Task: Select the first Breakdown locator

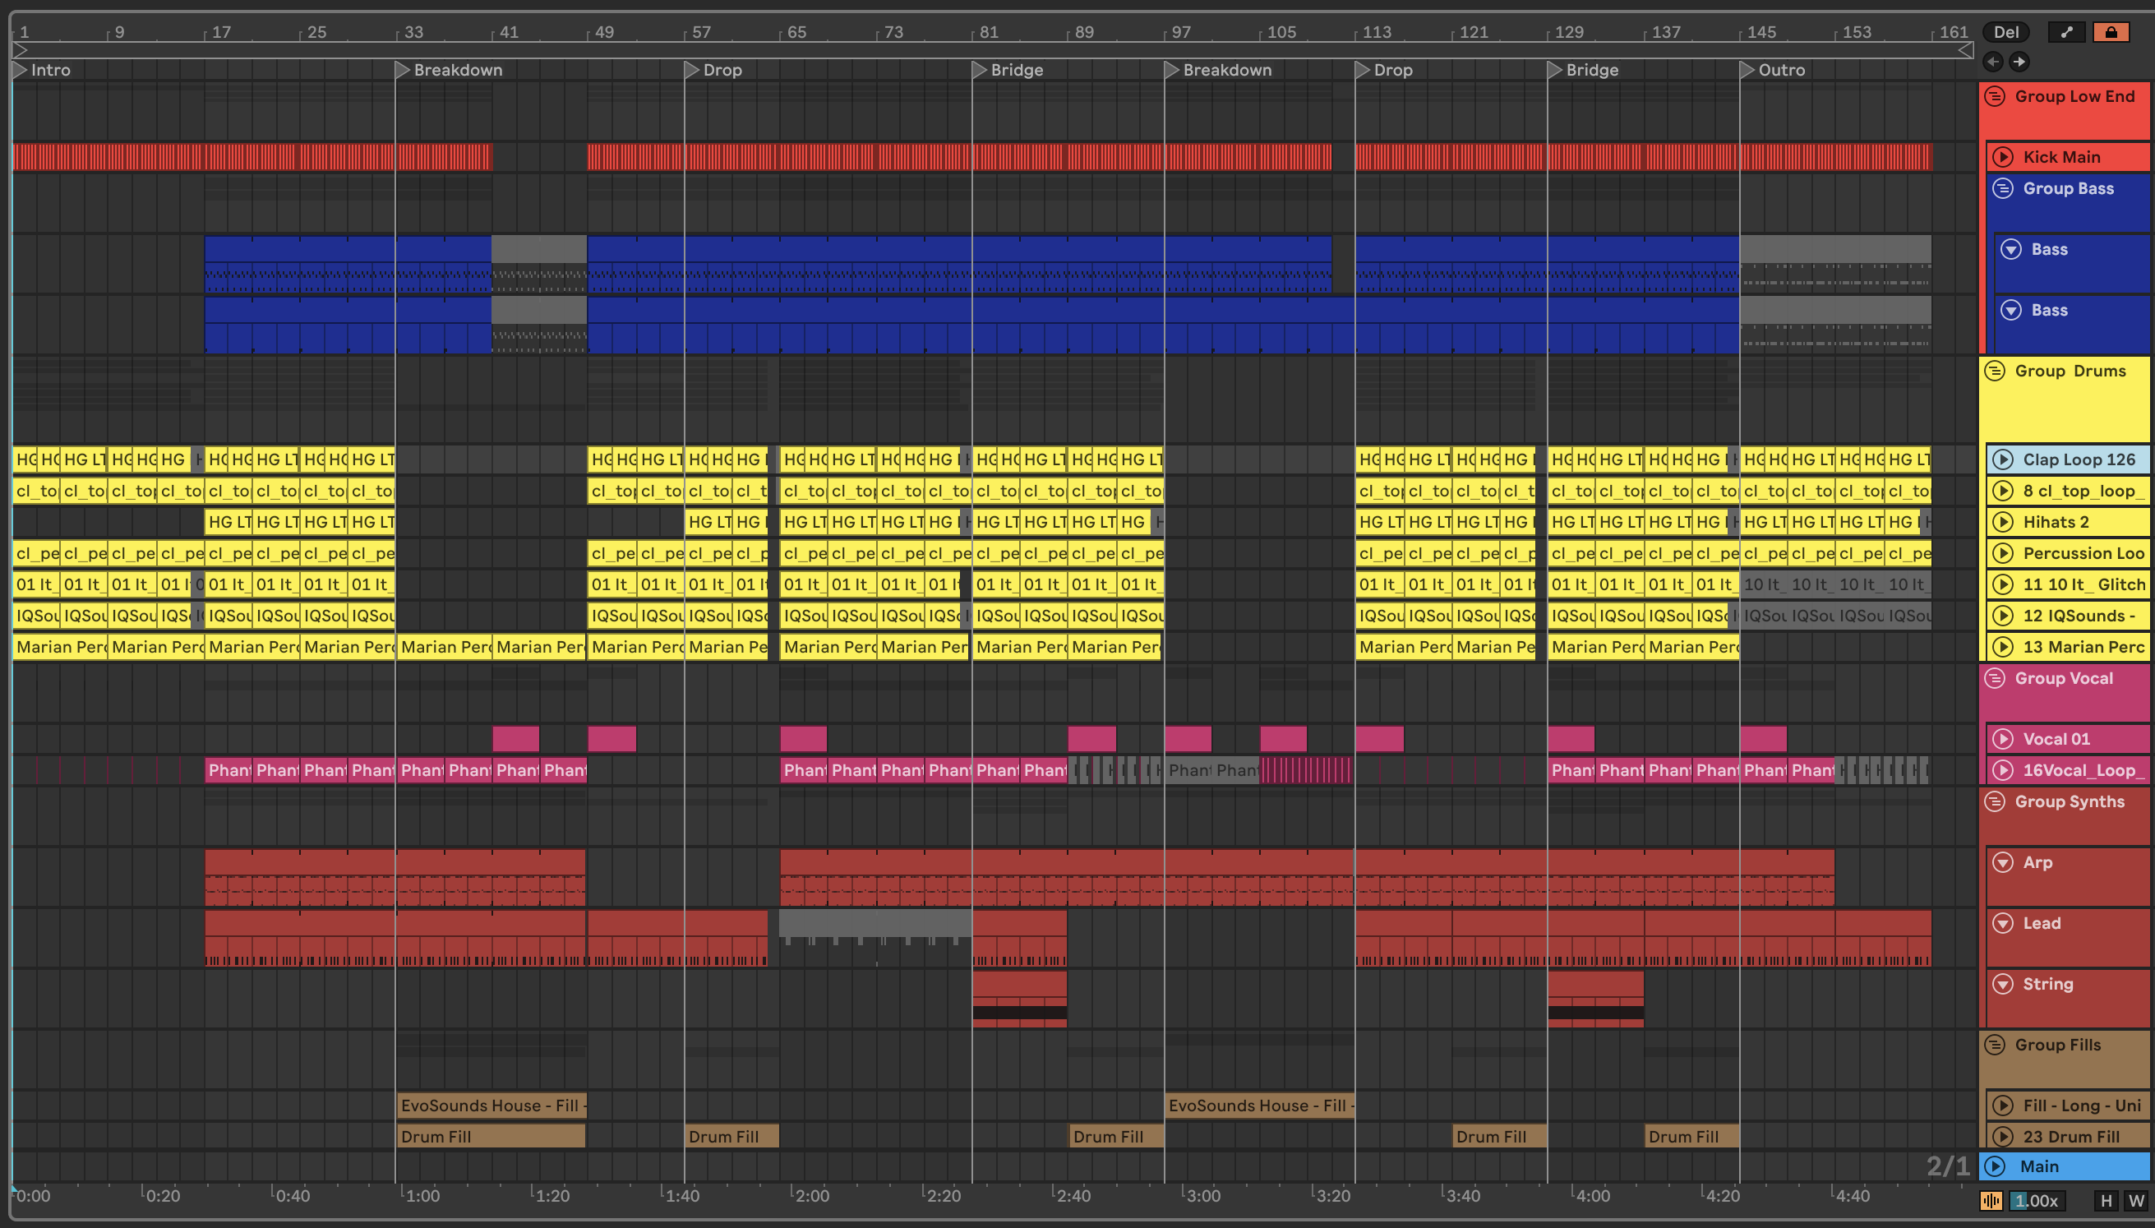Action: tap(402, 70)
